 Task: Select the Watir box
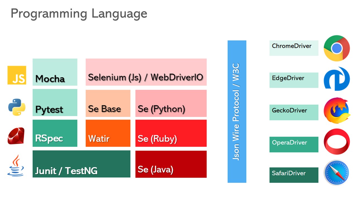click(108, 133)
